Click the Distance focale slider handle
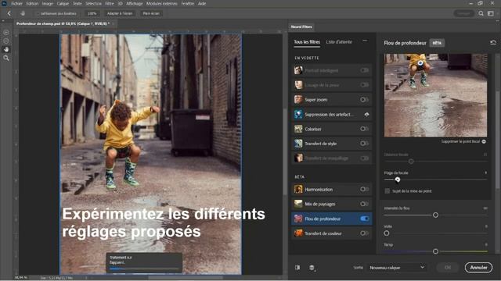This screenshot has width=501, height=281. pos(411,162)
